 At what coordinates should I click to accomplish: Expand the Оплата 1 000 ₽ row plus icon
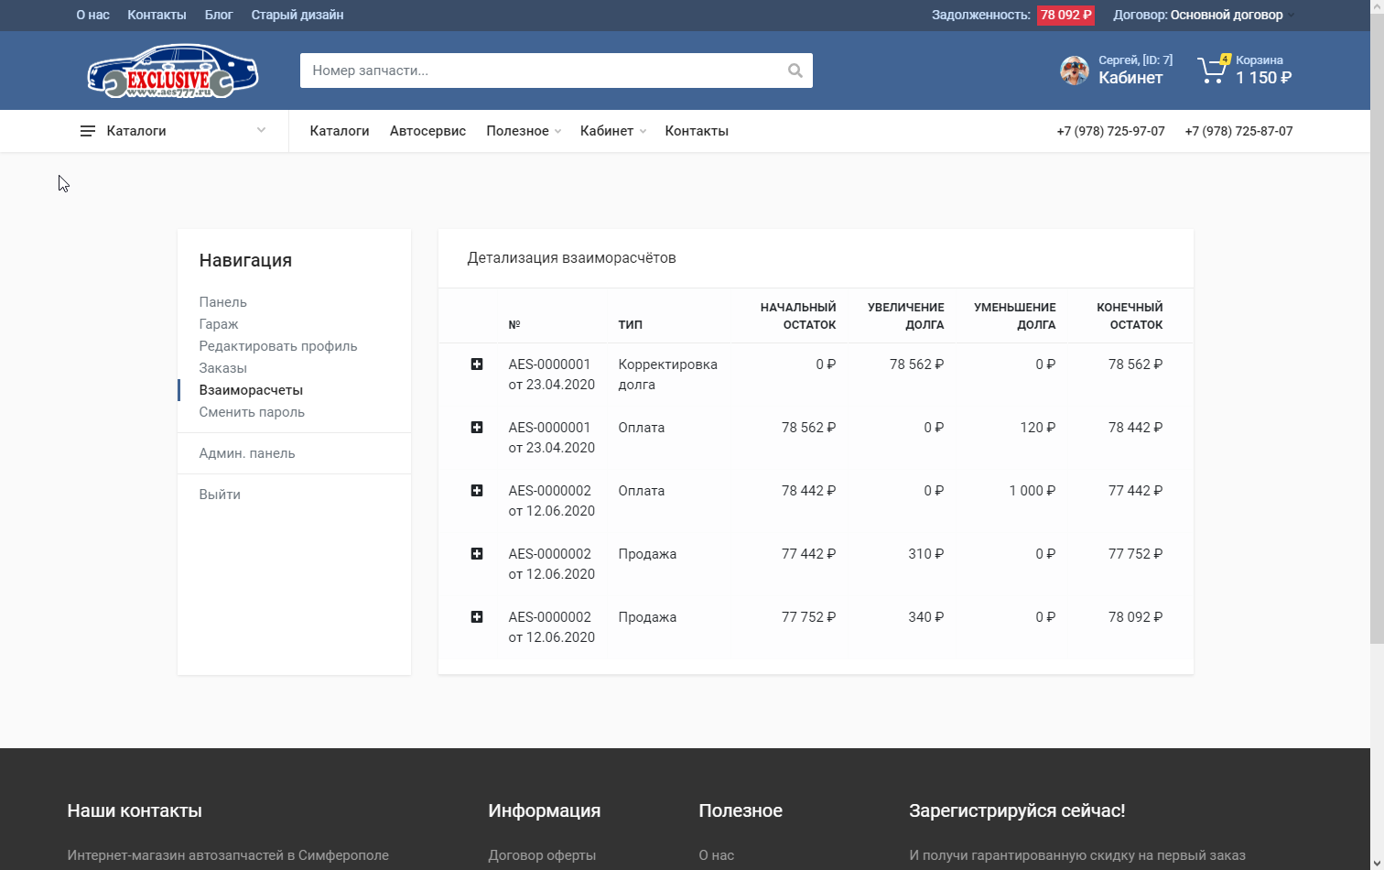(477, 491)
